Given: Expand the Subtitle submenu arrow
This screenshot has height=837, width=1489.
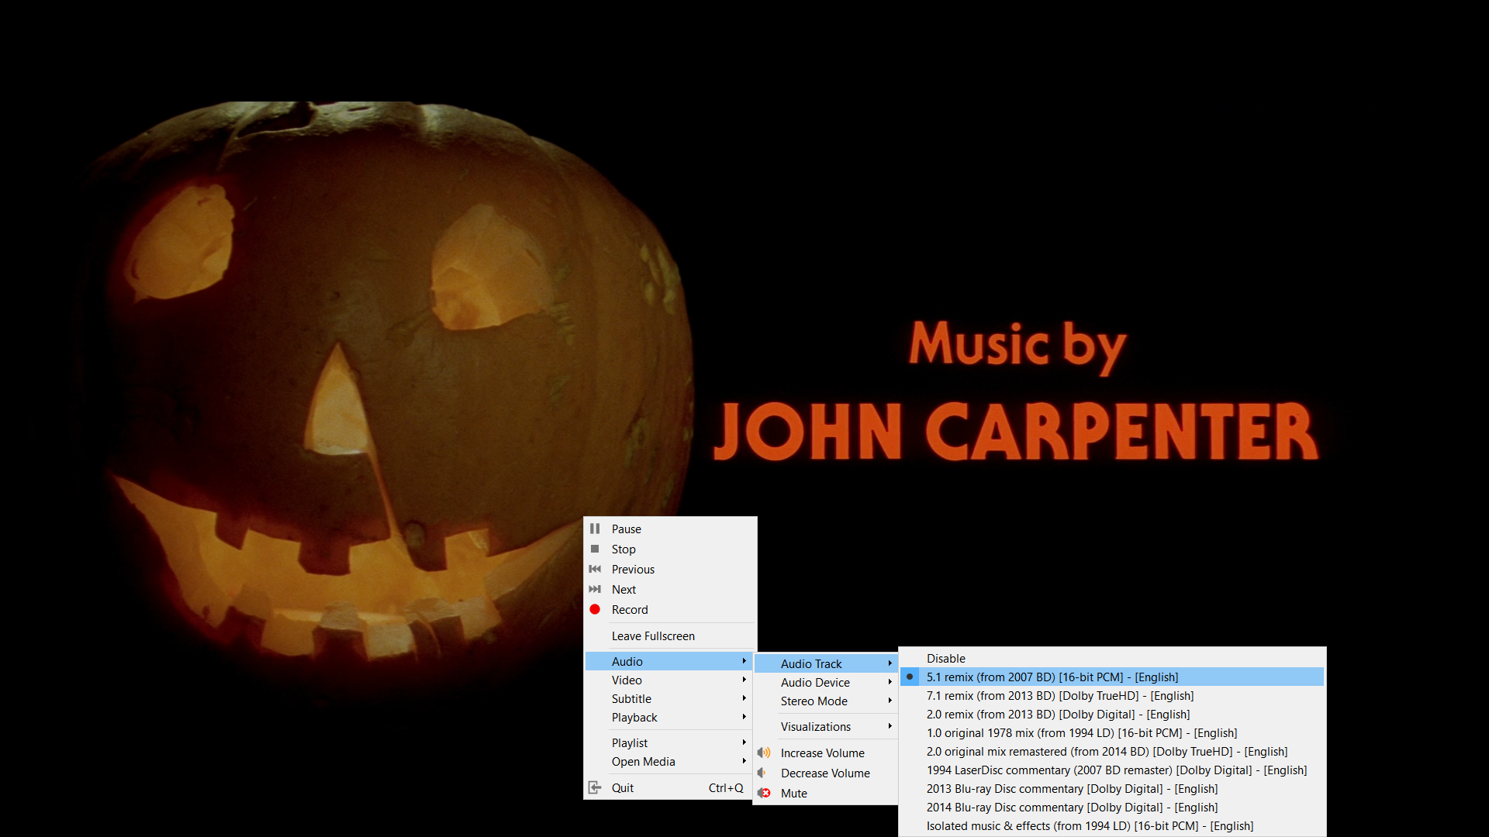Looking at the screenshot, I should coord(744,698).
